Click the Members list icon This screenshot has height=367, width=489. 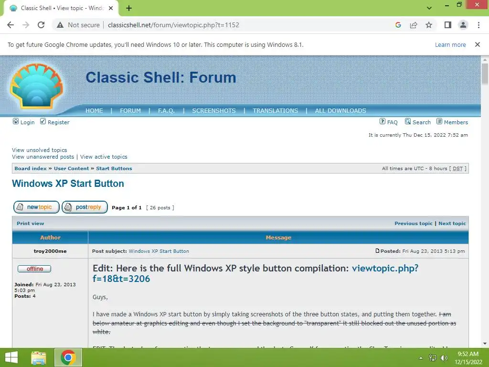(x=439, y=121)
